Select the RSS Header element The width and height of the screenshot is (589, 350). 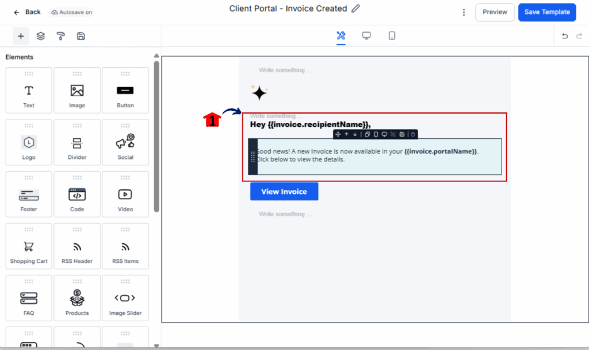pyautogui.click(x=77, y=246)
